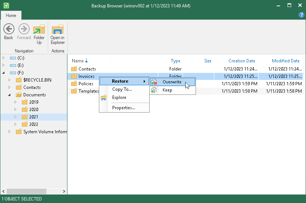Select Overwrite in the Restore submenu
Viewport: 306px width, 203px height.
point(173,82)
